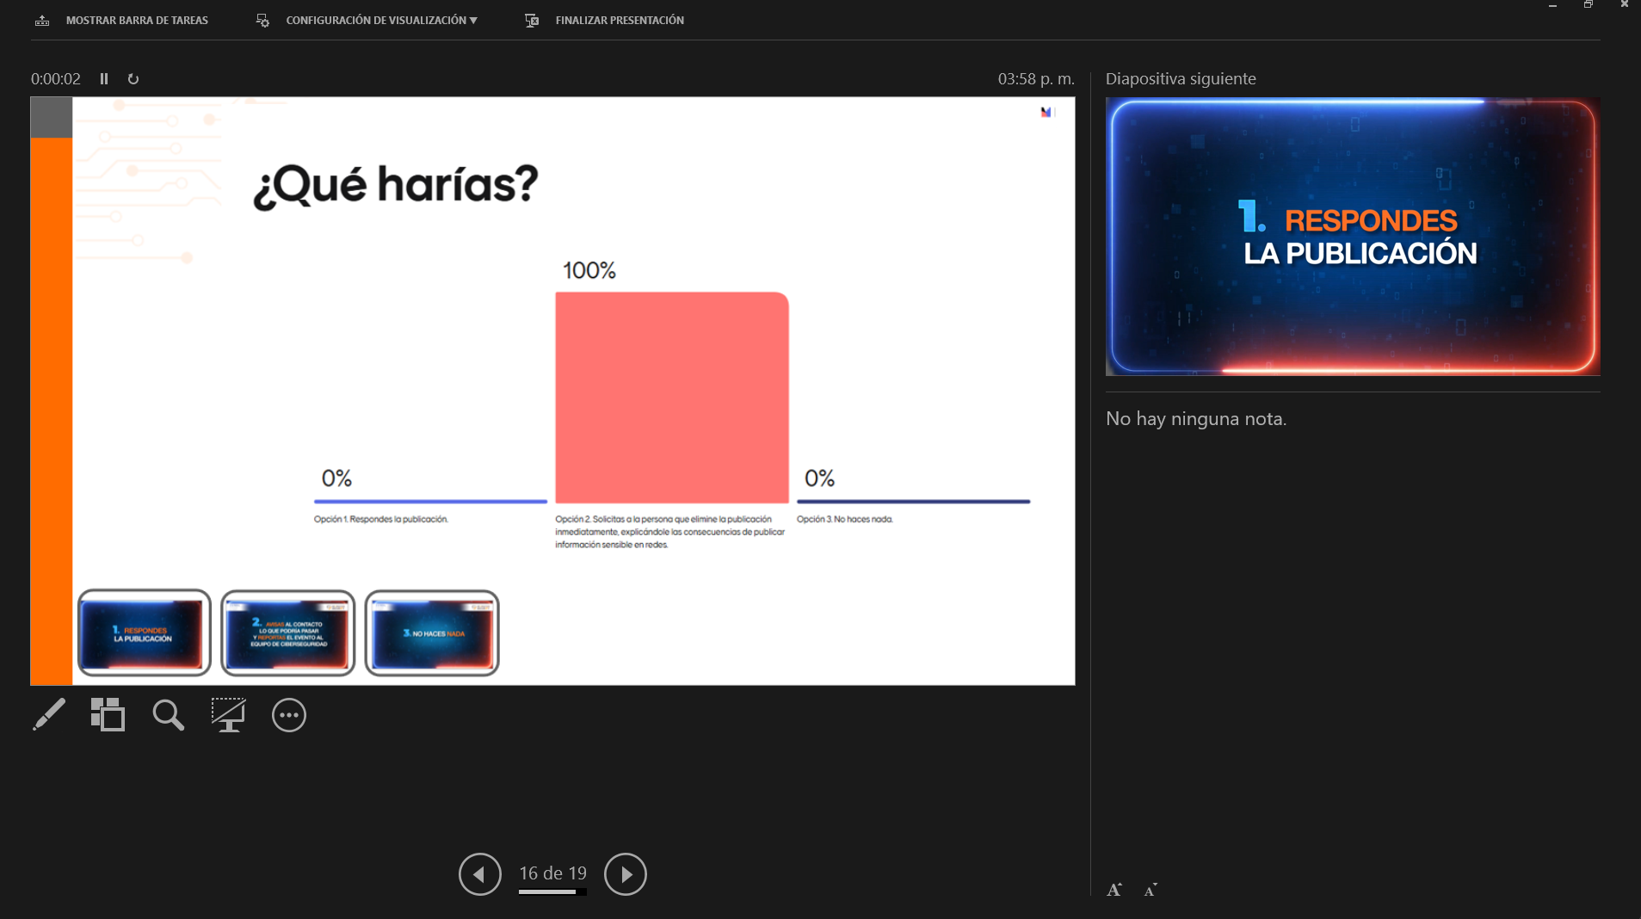Decrease the notes text size
Viewport: 1641px width, 919px height.
coord(1151,890)
